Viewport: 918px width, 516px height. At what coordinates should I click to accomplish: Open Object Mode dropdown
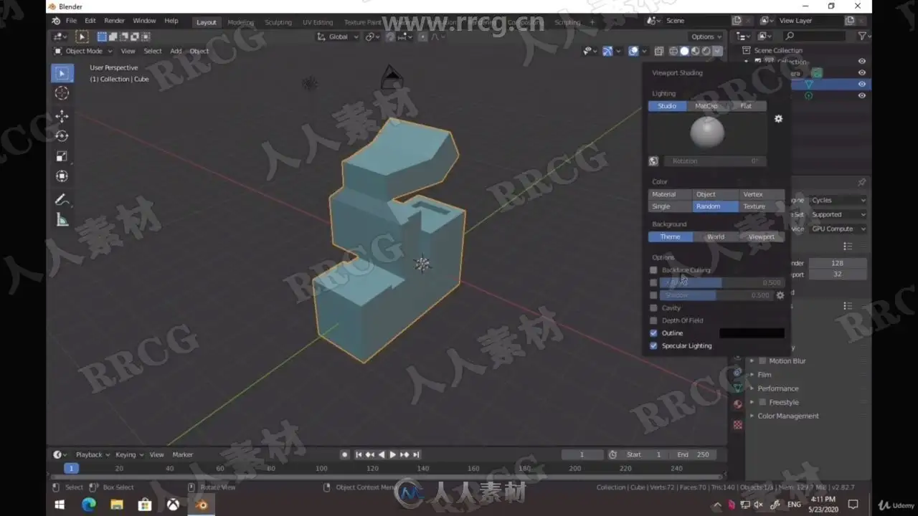pyautogui.click(x=83, y=51)
